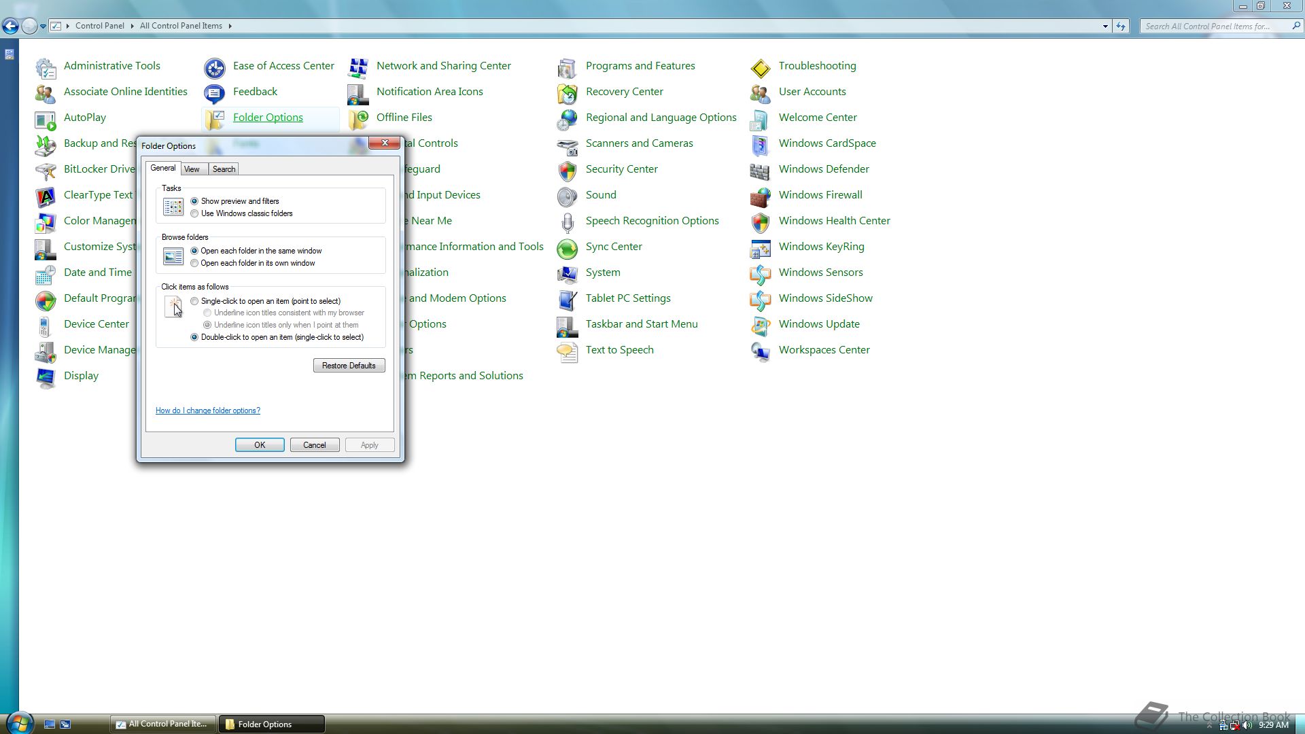Click the Refresh button in address bar

[x=1121, y=26]
